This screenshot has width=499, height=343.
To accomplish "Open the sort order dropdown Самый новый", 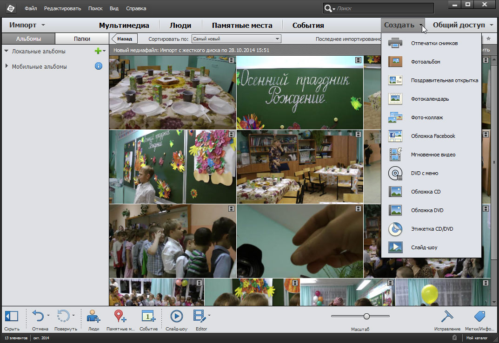I will [236, 39].
